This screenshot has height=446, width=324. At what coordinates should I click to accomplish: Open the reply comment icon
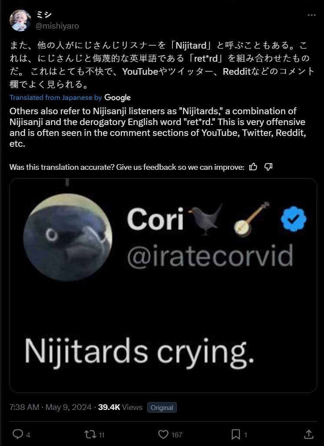click(18, 434)
